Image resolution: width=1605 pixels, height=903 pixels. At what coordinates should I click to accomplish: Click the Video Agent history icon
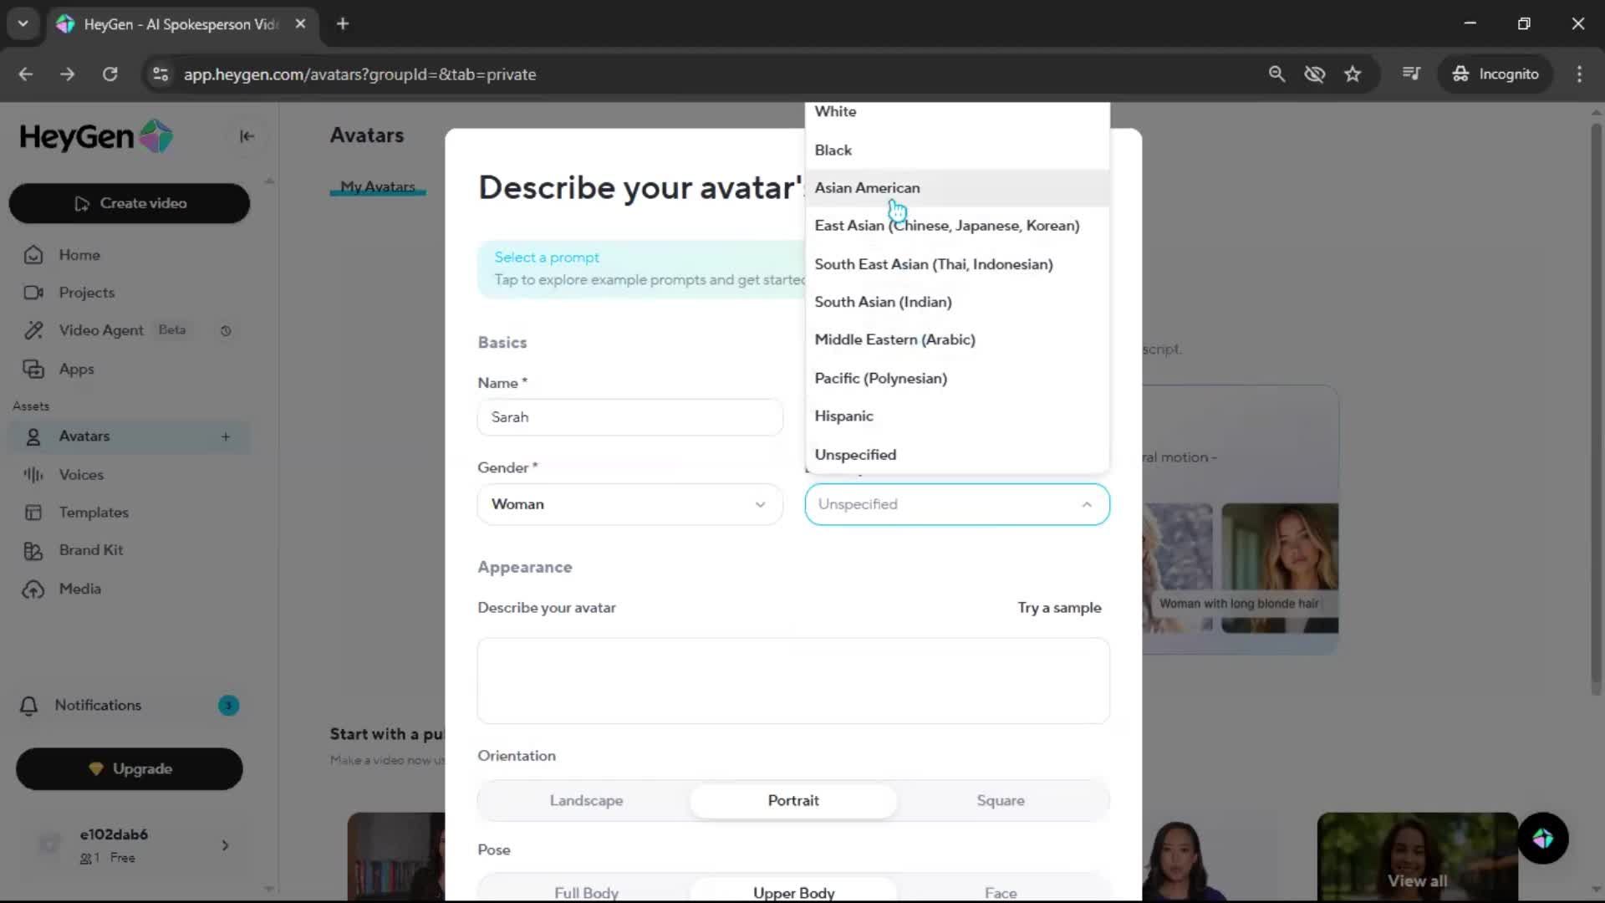[226, 331]
